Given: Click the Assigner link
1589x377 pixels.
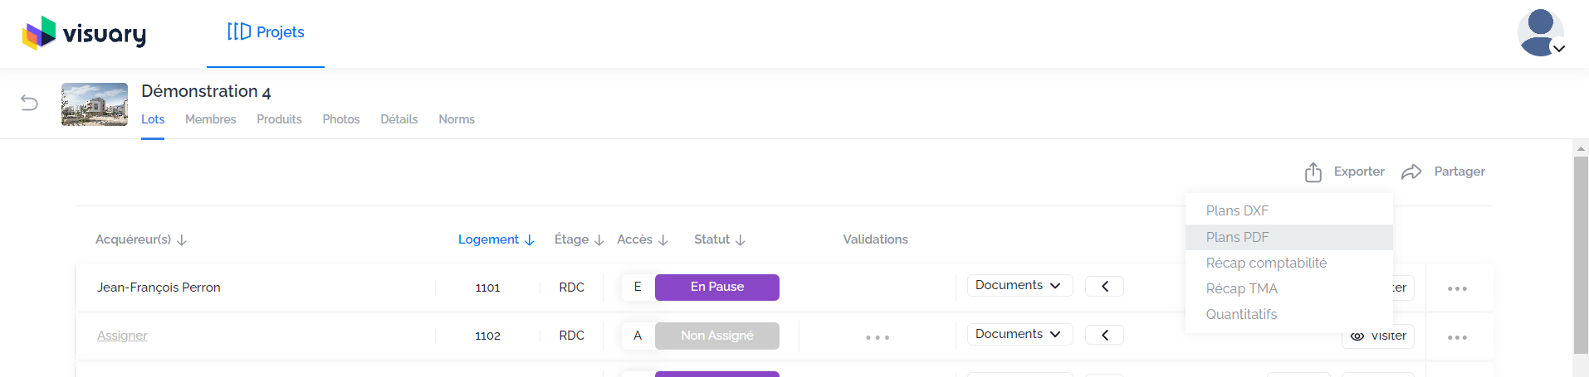Looking at the screenshot, I should click(122, 336).
